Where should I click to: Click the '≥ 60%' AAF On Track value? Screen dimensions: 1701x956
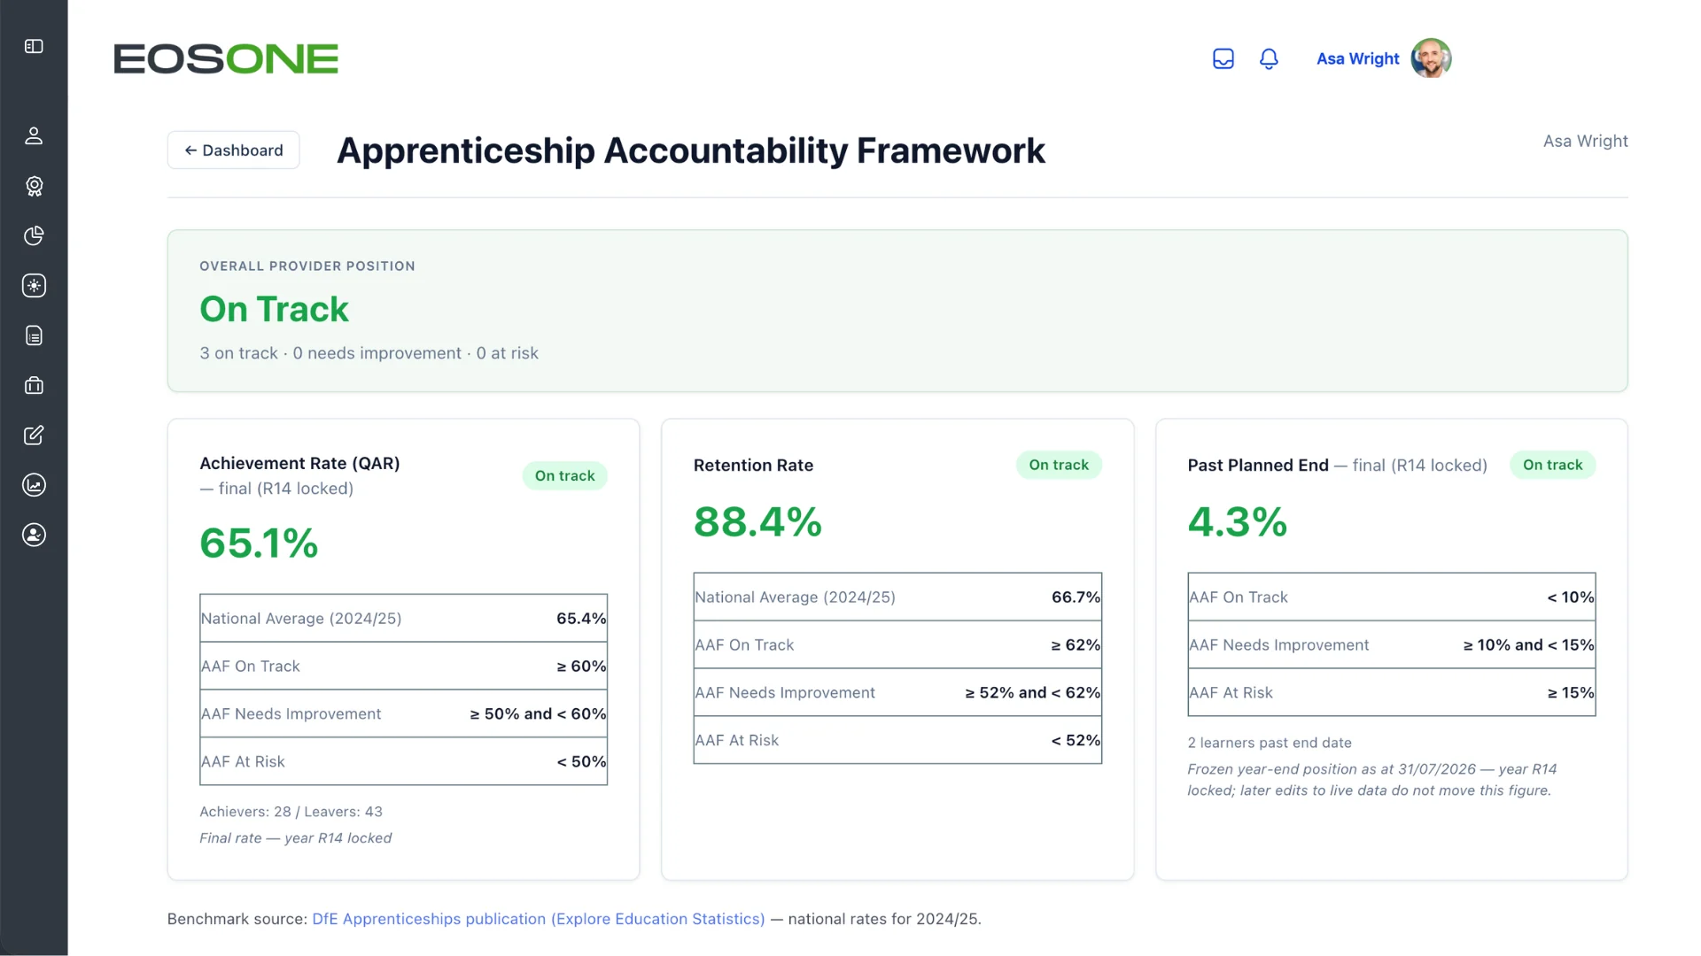point(581,667)
